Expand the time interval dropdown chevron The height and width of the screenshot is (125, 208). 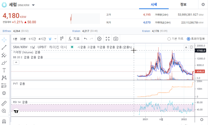pos(55,39)
